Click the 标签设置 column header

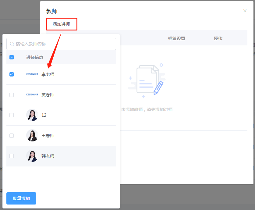[x=176, y=38]
